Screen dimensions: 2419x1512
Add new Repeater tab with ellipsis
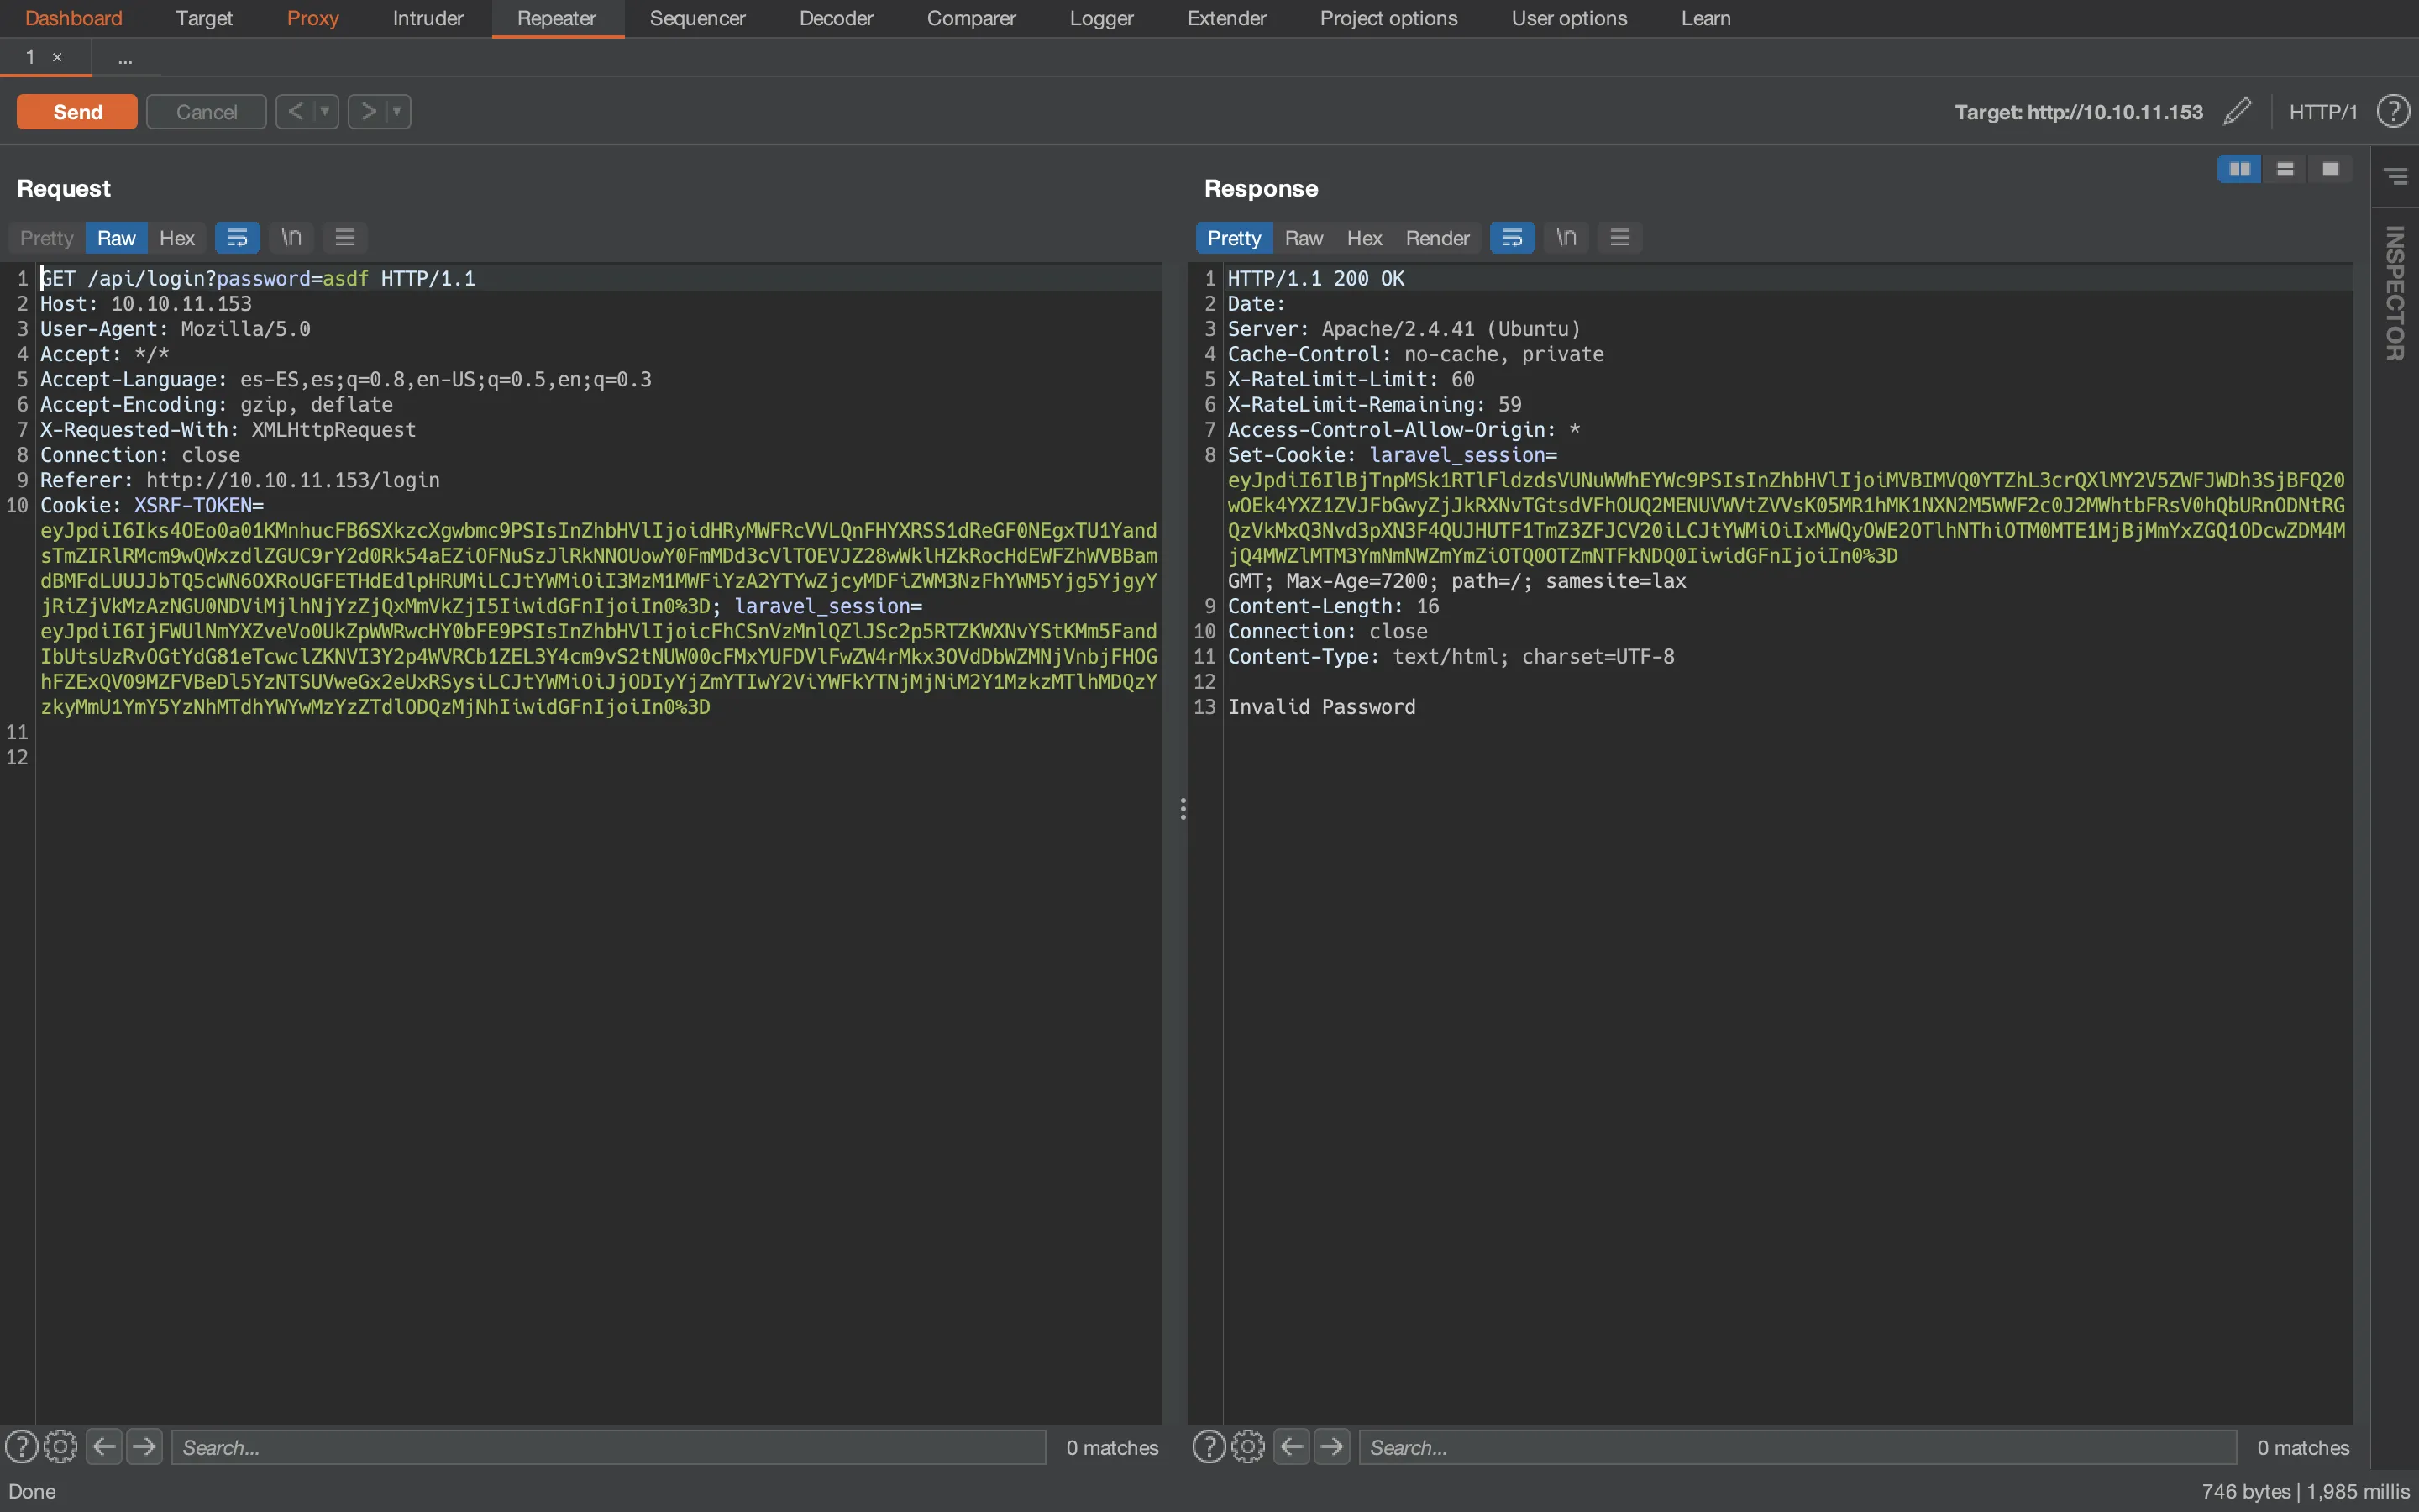pos(125,59)
